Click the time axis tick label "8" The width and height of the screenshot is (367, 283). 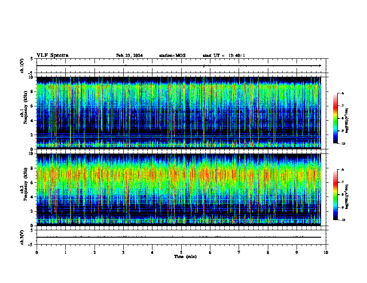click(268, 252)
